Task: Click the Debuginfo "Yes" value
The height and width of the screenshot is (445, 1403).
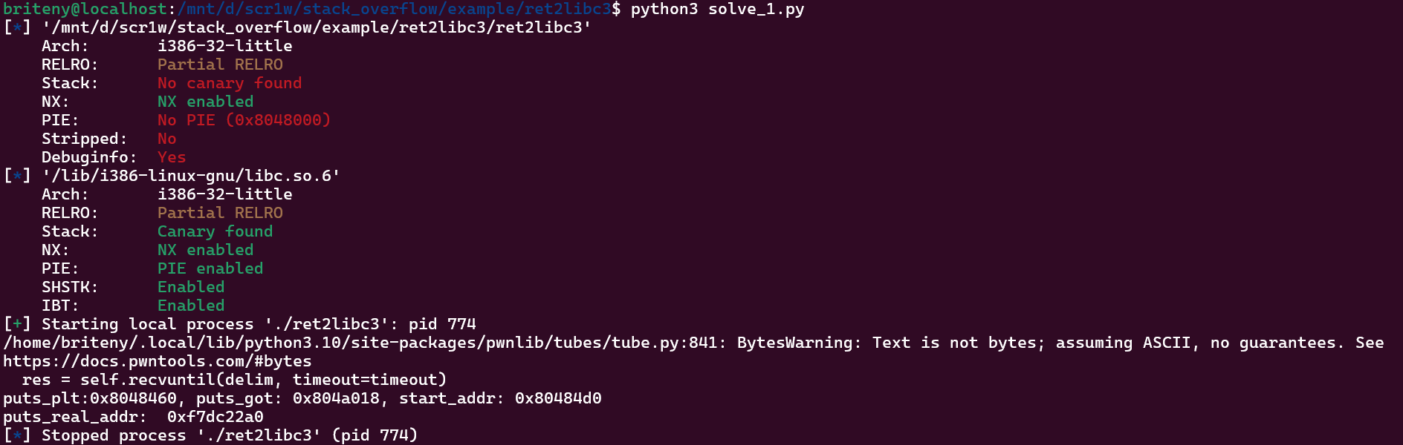Action: pos(171,157)
